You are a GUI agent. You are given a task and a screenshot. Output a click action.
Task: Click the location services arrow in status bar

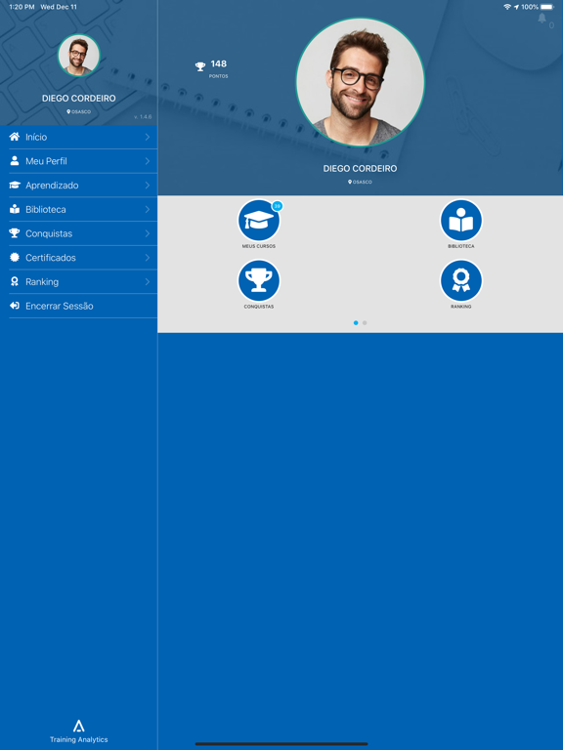point(516,7)
